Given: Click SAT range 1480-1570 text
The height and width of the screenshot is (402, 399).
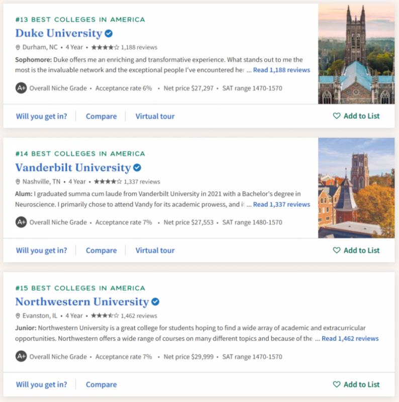Looking at the screenshot, I should click(x=252, y=222).
